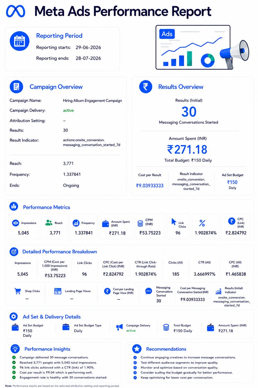Open the Ads chart illustration
Image resolution: width=258 pixels, height=388 pixels.
coord(193,48)
